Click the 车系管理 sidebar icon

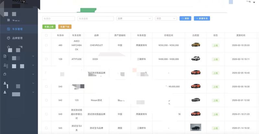(8, 29)
